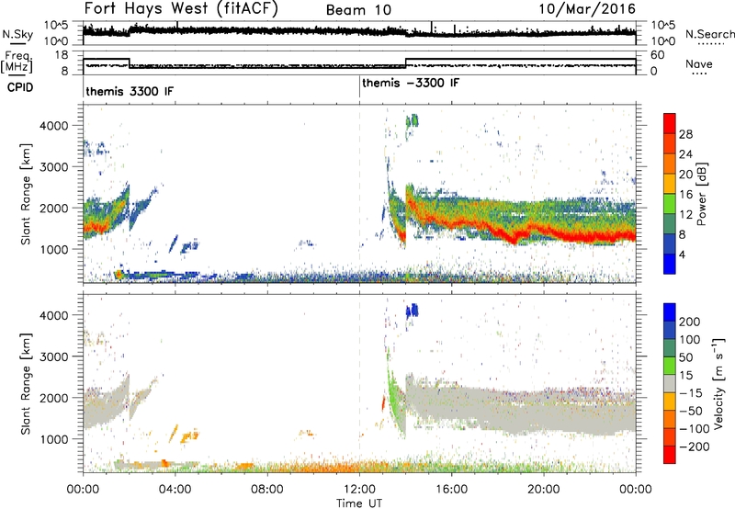Click the '08:00' time tick label
This screenshot has width=735, height=509.
(267, 490)
